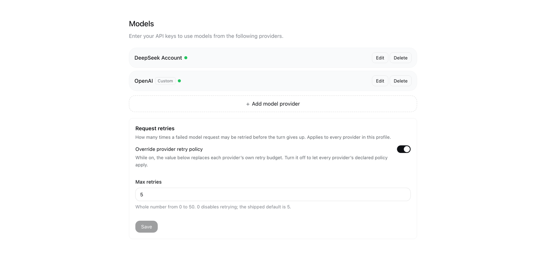Click the OpenAI provider name
The height and width of the screenshot is (265, 546).
[x=144, y=81]
